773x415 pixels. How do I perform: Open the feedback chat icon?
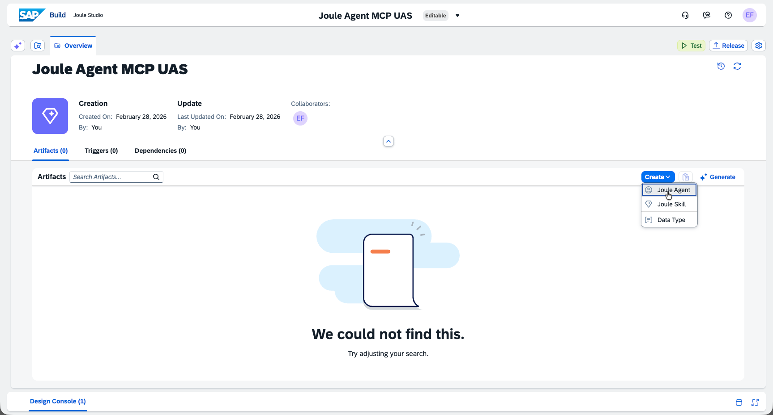pyautogui.click(x=707, y=15)
